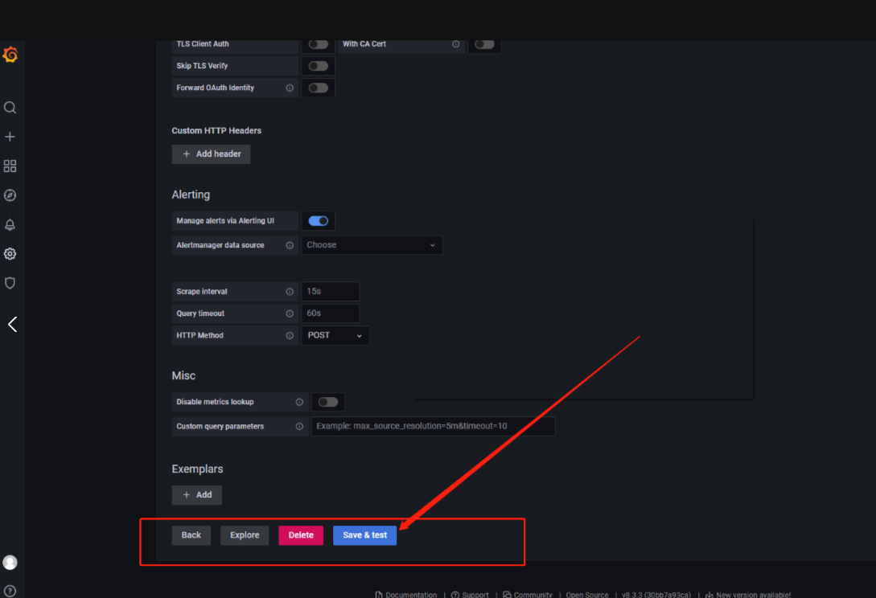Click New version available link
Viewport: 876px width, 598px height.
tap(748, 595)
